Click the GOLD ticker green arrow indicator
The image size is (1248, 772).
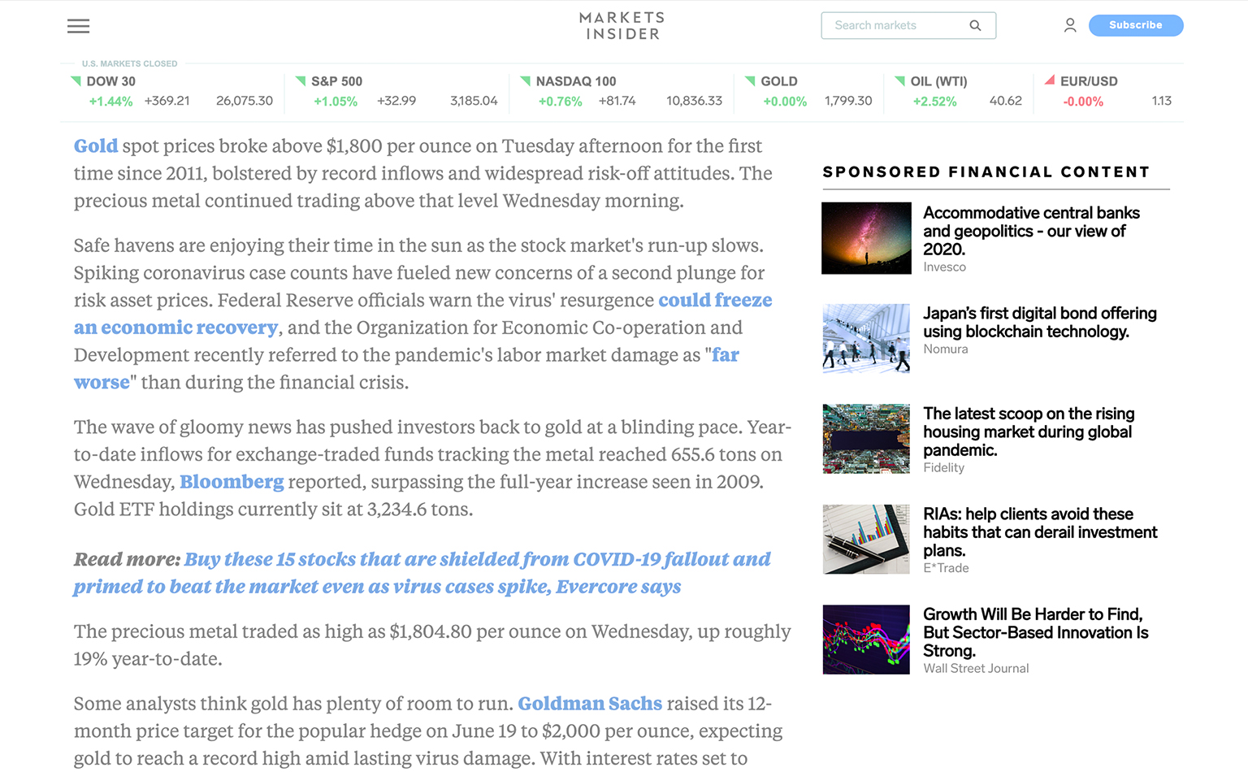750,80
